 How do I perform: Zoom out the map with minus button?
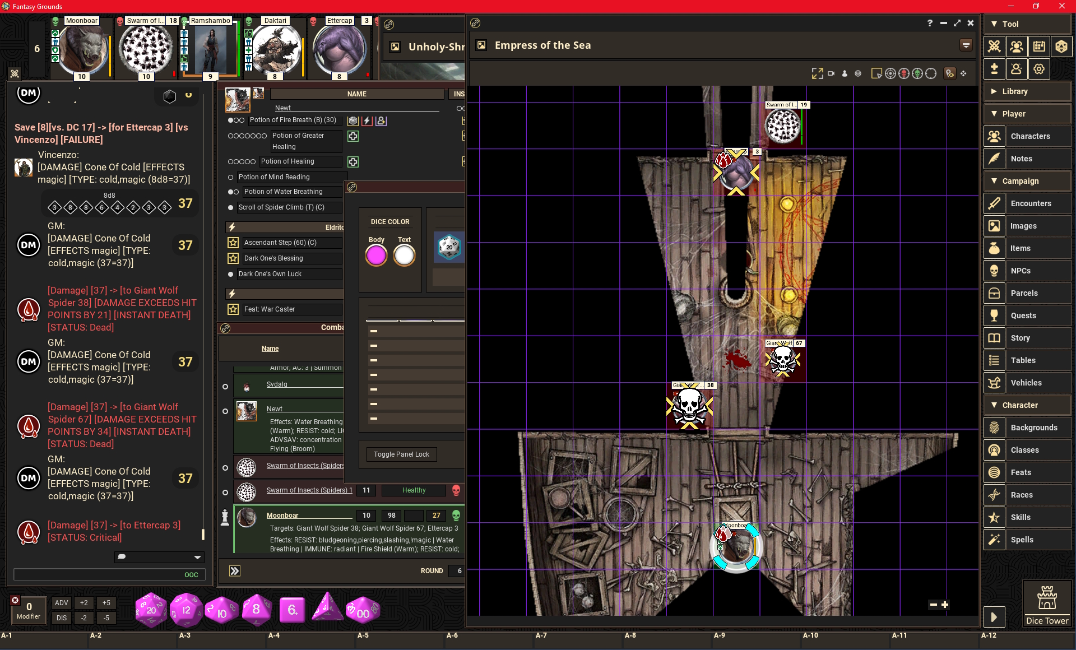(933, 605)
